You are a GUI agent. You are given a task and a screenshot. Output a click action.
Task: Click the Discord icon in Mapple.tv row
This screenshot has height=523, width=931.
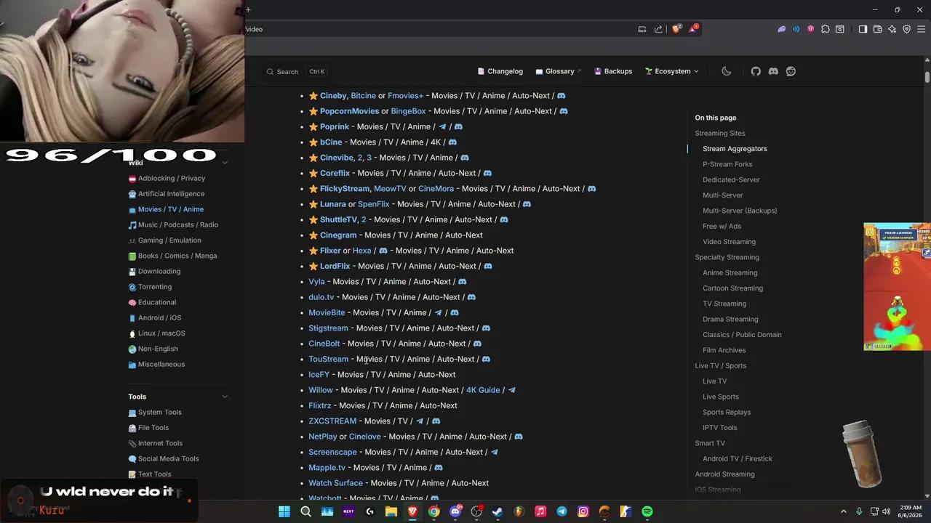tap(438, 468)
